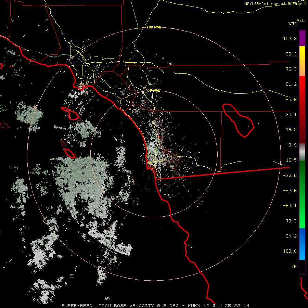The image size is (308, 308).
Task: Click the 92.3 legend value
Action: tap(291, 54)
